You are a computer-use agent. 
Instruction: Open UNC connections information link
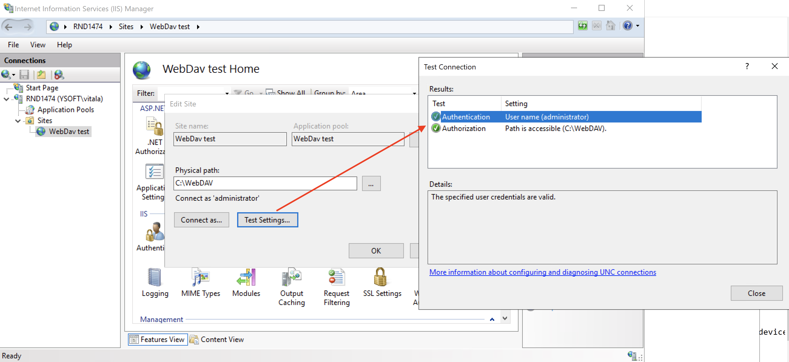tap(542, 272)
